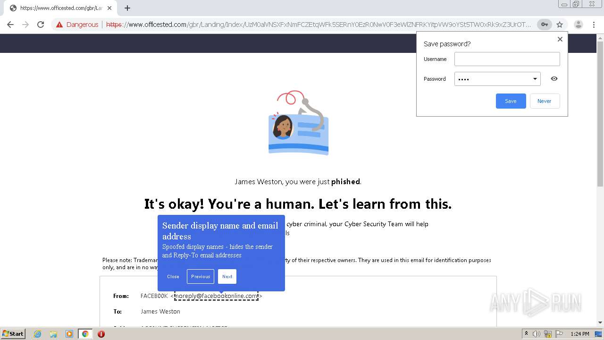Image resolution: width=604 pixels, height=340 pixels.
Task: Click the Never button in password prompt
Action: [545, 101]
